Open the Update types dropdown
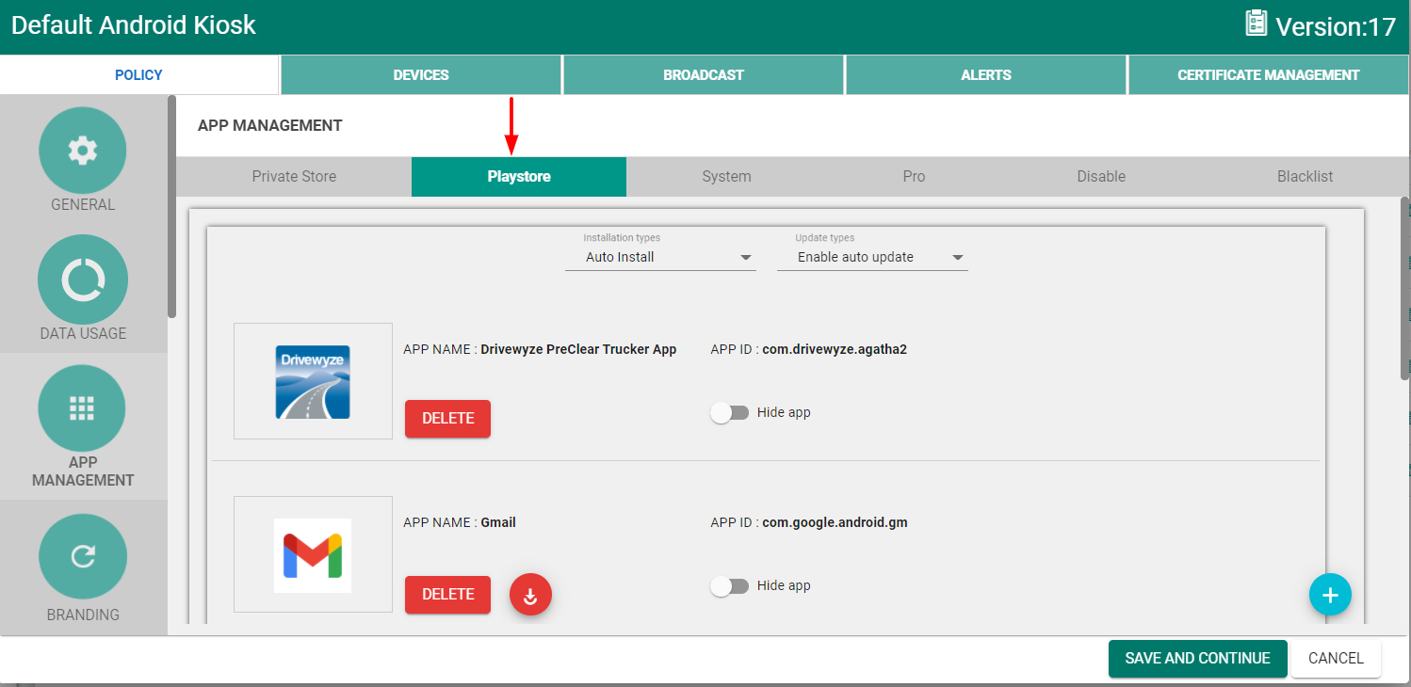The width and height of the screenshot is (1411, 687). point(872,257)
